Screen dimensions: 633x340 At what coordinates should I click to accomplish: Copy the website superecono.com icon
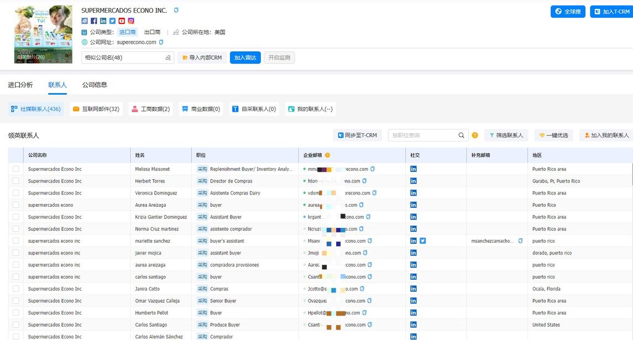[x=161, y=42]
